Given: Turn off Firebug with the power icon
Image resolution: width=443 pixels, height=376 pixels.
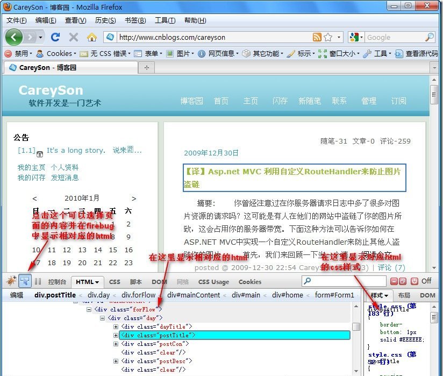Looking at the screenshot, I should click(415, 281).
